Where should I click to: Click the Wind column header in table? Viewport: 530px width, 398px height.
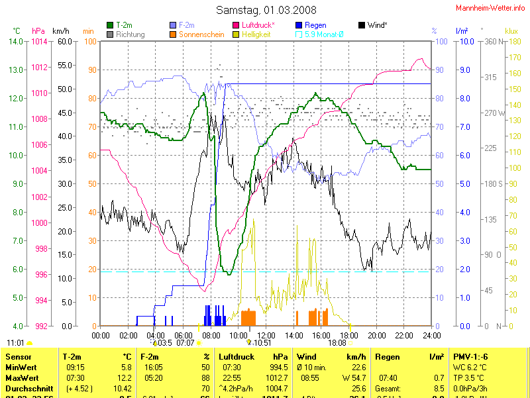(306, 357)
